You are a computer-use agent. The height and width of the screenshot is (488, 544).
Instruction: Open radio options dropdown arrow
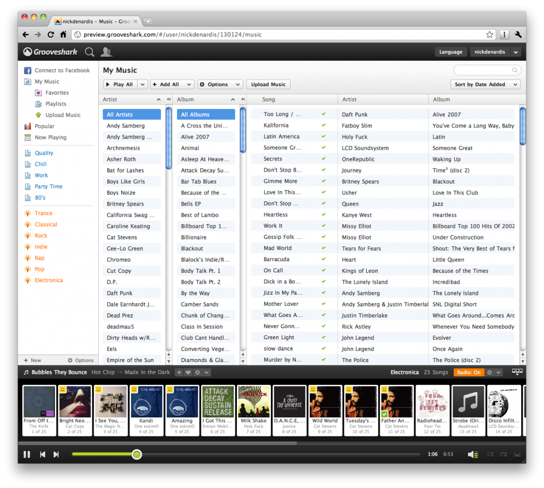tap(498, 372)
